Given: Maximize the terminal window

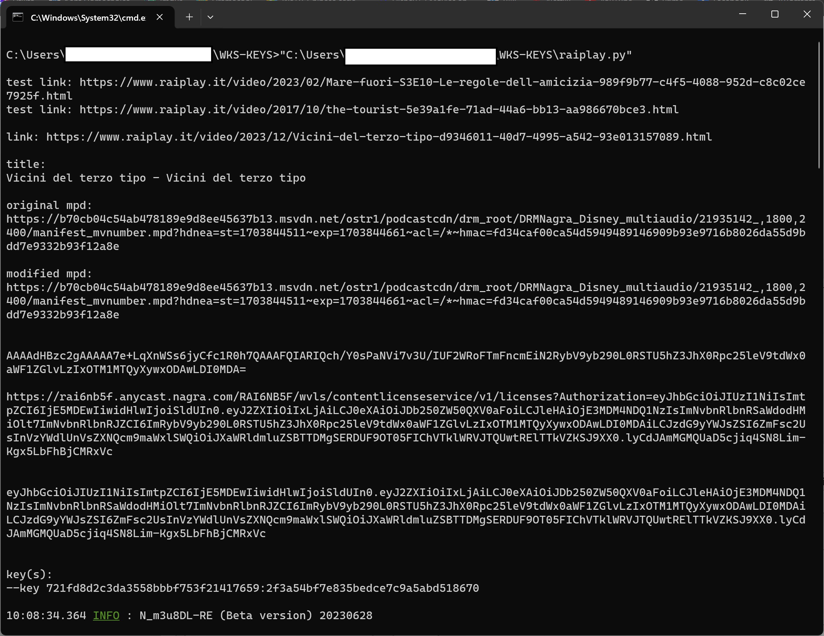Looking at the screenshot, I should click(x=775, y=14).
